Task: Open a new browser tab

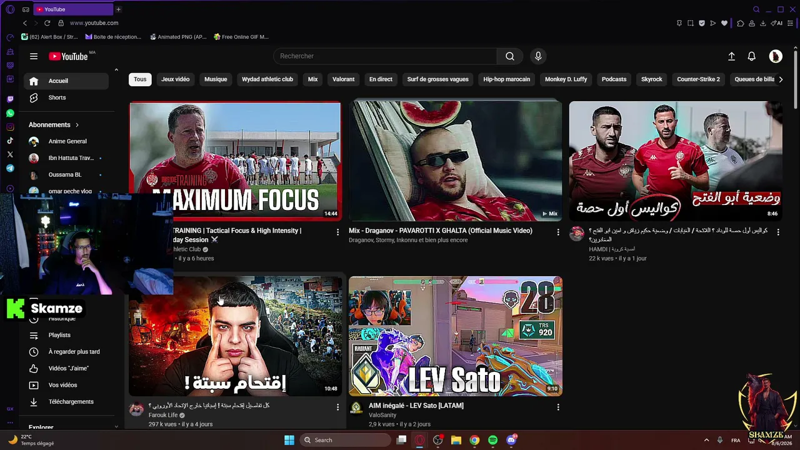Action: pos(118,9)
